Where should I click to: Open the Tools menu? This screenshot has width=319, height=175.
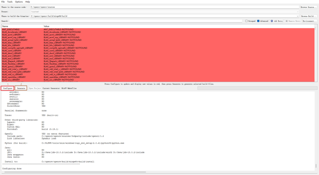(x=10, y=1)
